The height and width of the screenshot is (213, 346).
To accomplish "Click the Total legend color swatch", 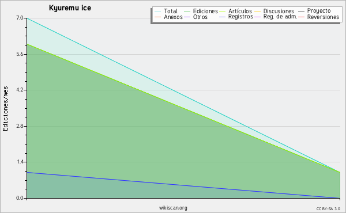I will [x=158, y=12].
